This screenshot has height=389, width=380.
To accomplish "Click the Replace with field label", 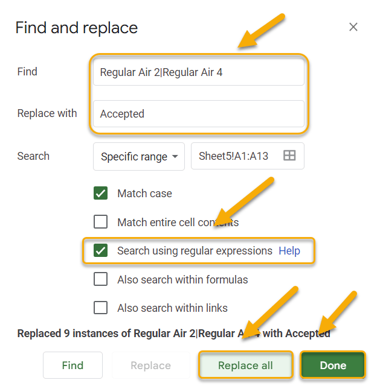I will point(47,113).
